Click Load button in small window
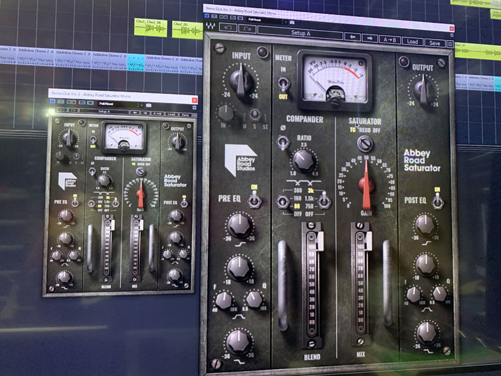This screenshot has height=376, width=501. click(171, 114)
